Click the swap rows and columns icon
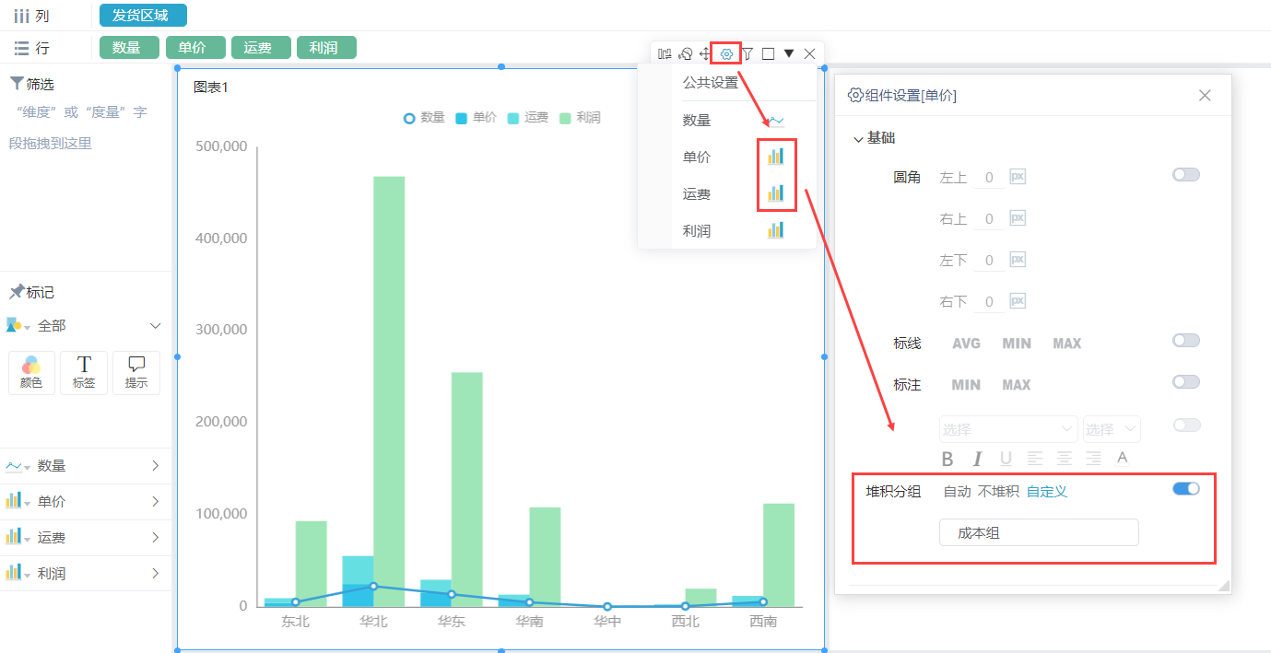Viewport: 1271px width, 653px height. (x=665, y=53)
